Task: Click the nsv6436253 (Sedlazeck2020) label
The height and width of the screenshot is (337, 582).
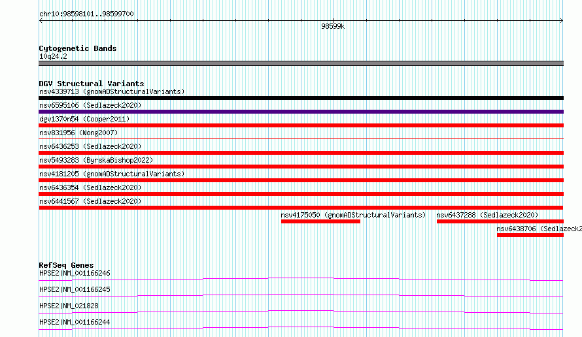Action: coord(90,146)
